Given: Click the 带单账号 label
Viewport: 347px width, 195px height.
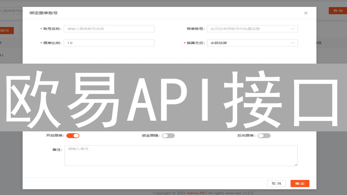Looking at the screenshot, I should pyautogui.click(x=195, y=29).
